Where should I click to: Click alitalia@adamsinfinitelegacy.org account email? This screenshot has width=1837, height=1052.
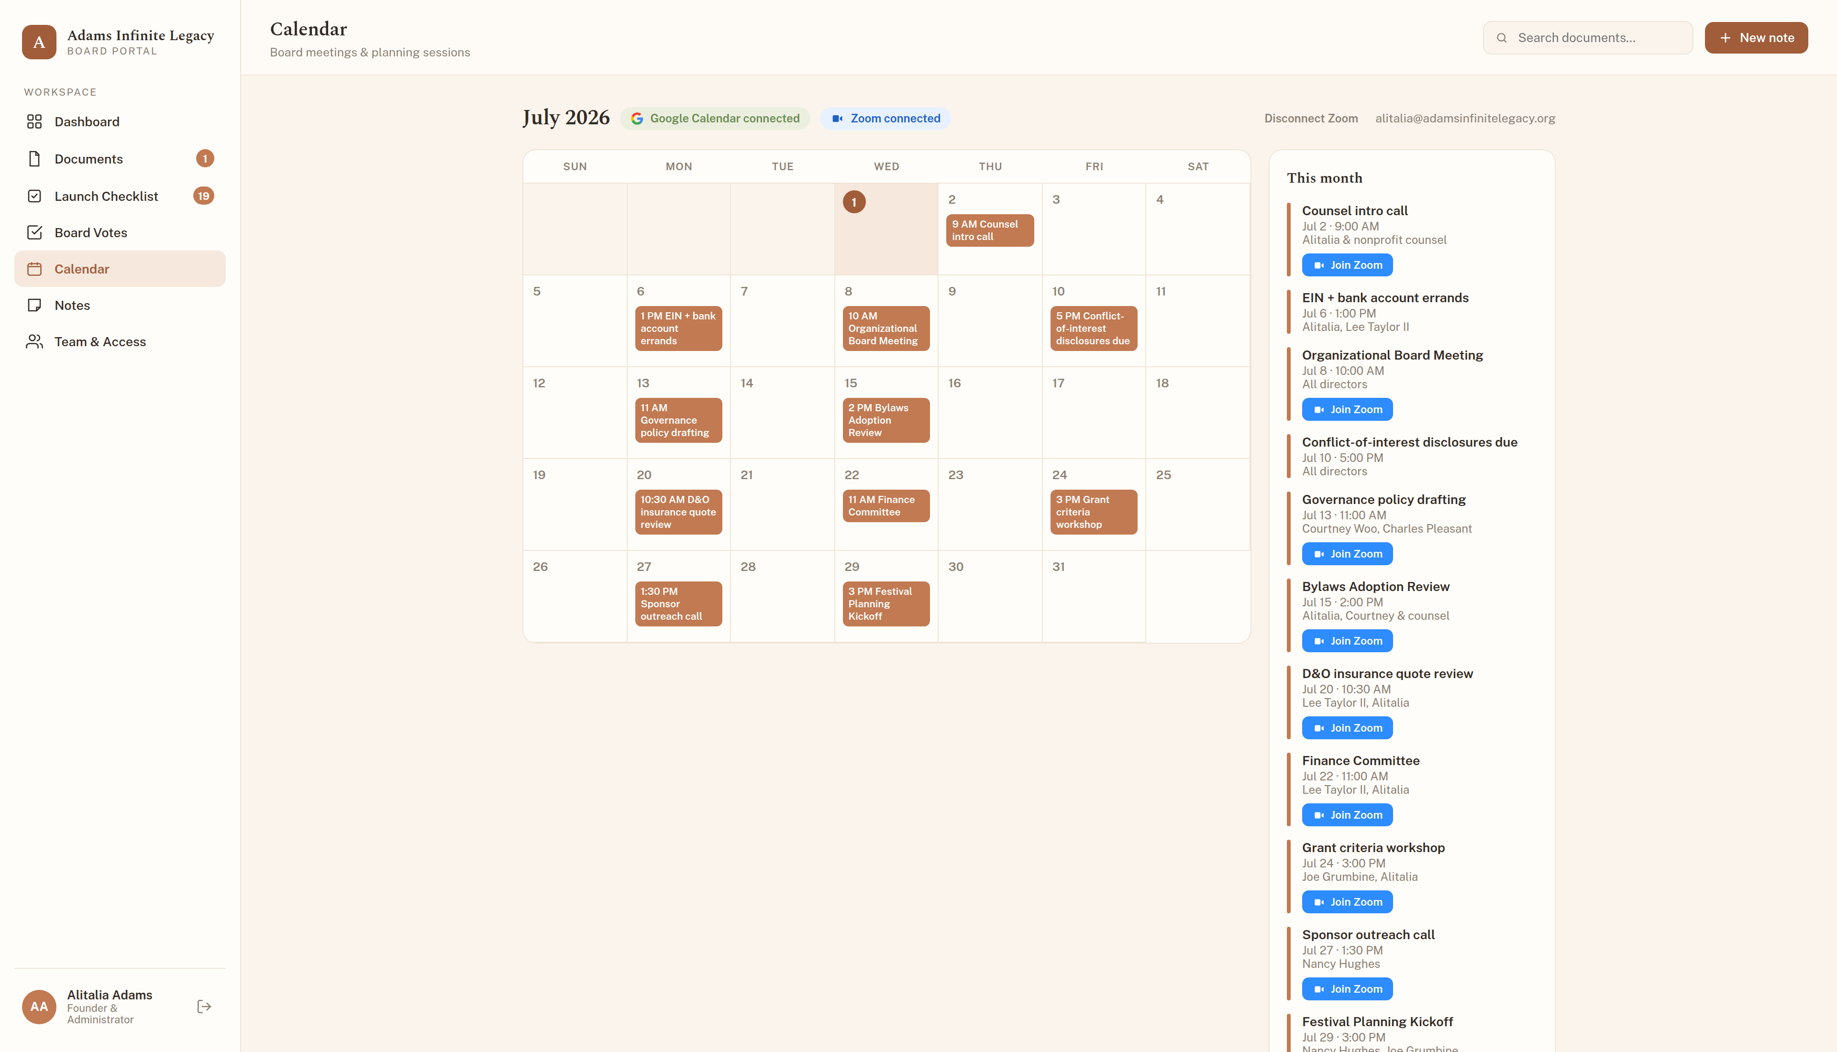(x=1465, y=119)
